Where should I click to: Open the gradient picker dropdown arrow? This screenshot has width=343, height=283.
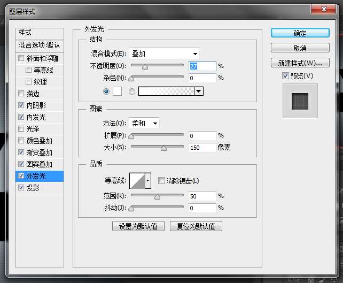[199, 91]
